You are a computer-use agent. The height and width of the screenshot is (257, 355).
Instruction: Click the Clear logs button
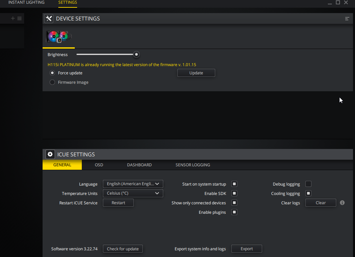tap(320, 203)
